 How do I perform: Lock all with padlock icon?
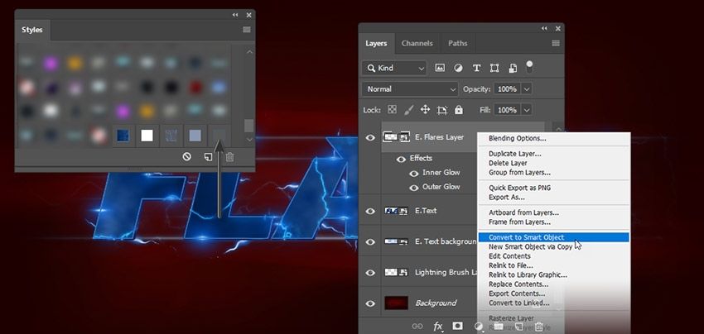[x=458, y=110]
